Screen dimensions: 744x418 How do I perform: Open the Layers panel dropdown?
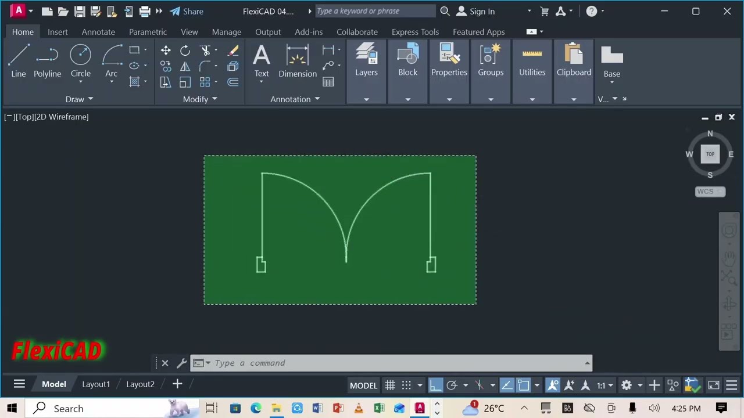coord(366,99)
